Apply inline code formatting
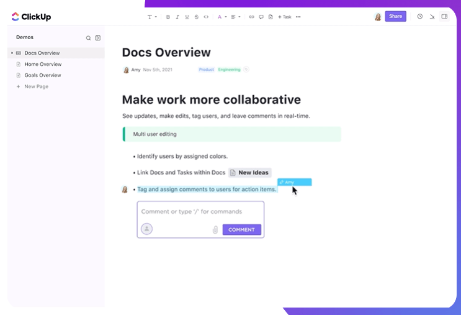The image size is (461, 315). tap(206, 17)
